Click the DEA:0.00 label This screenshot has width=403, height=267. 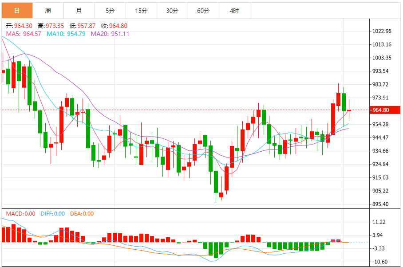82,214
